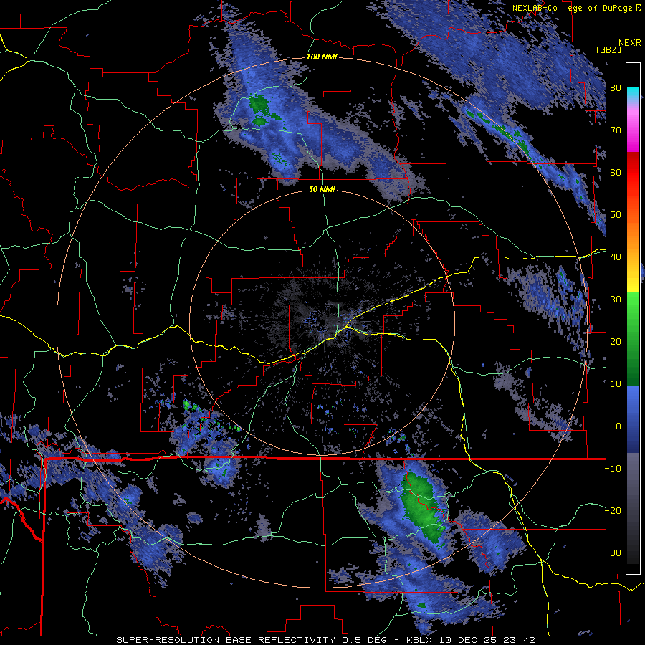This screenshot has width=645, height=645.
Task: Click the positive 10 value on the dBZ scale
Action: [616, 384]
